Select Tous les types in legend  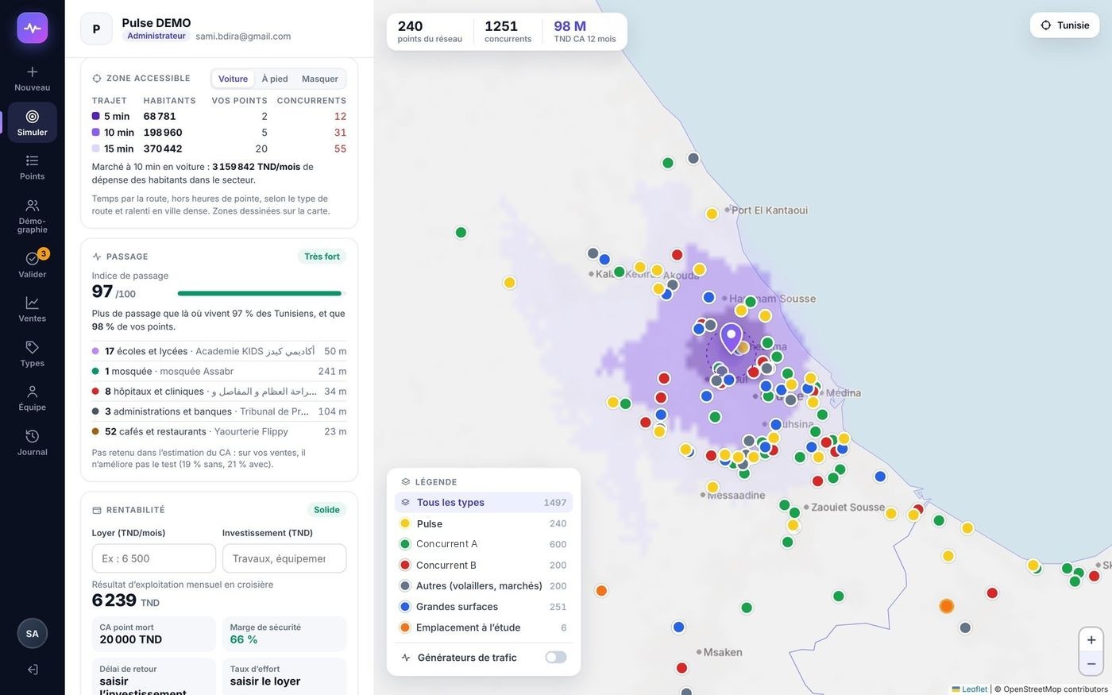tap(484, 503)
